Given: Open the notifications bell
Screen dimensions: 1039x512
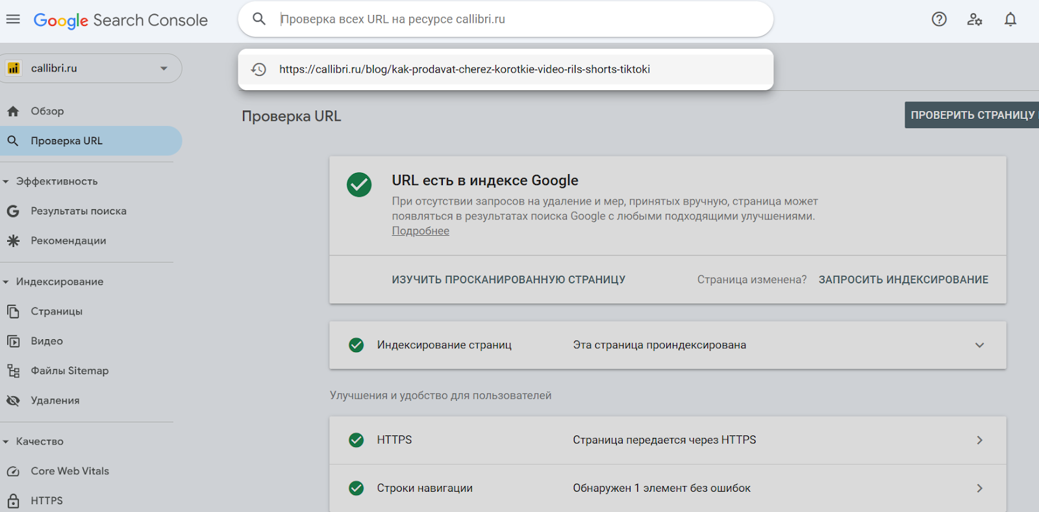Looking at the screenshot, I should coord(1010,19).
